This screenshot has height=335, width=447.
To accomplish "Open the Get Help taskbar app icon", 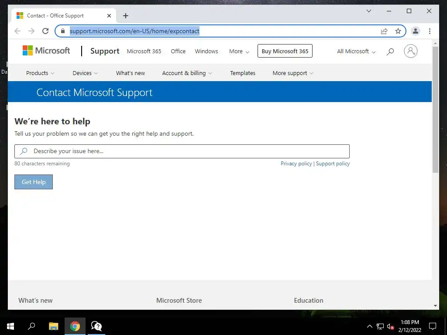I will click(x=96, y=326).
